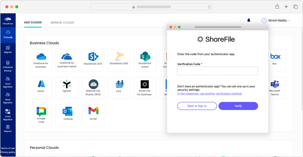This screenshot has width=303, height=157.
Task: Add the OneDrive for Business cloud
Action: pyautogui.click(x=41, y=60)
